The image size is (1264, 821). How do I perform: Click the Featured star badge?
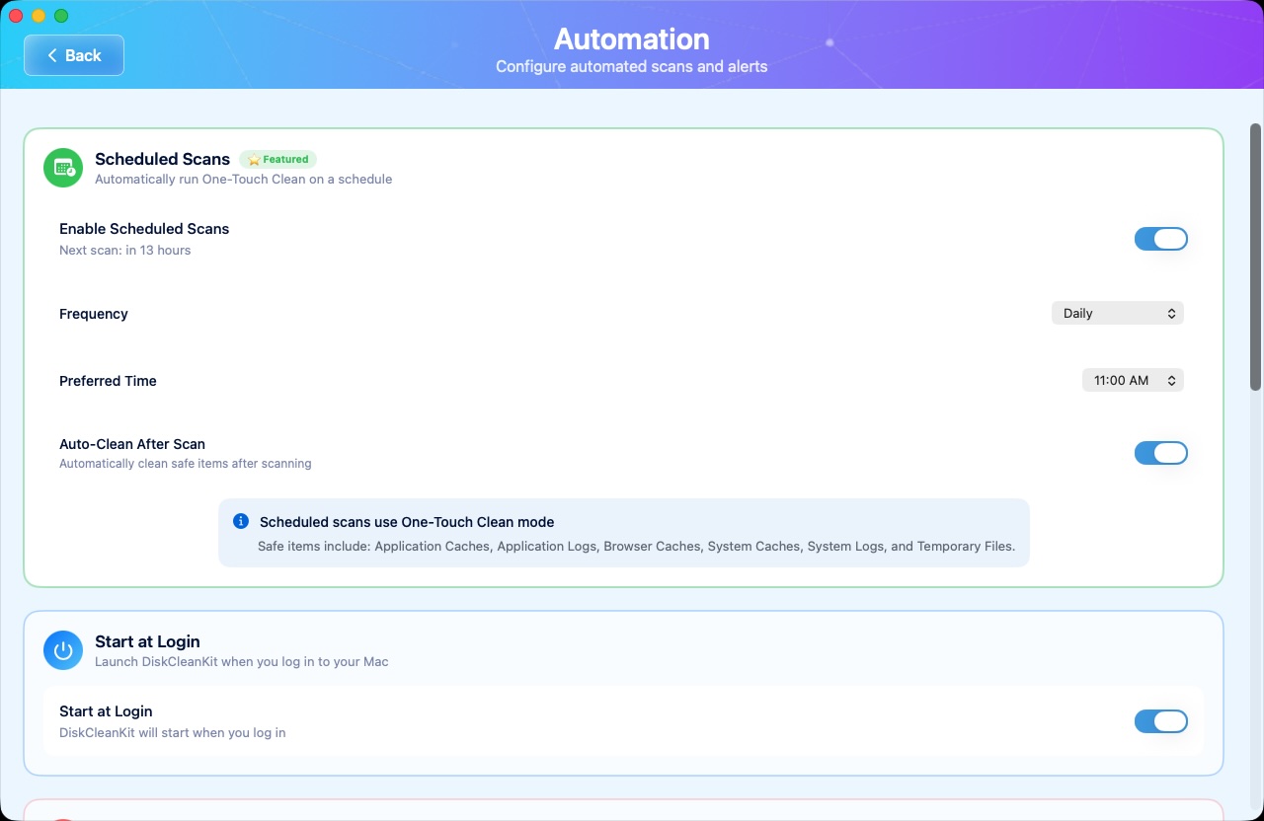coord(277,159)
